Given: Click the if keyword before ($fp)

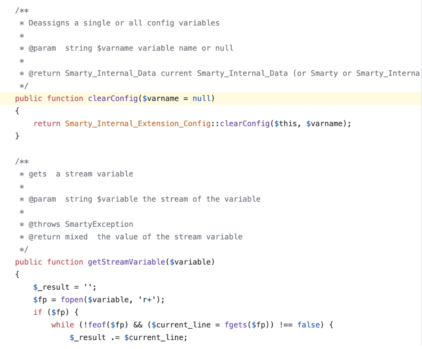Looking at the screenshot, I should coord(38,312).
